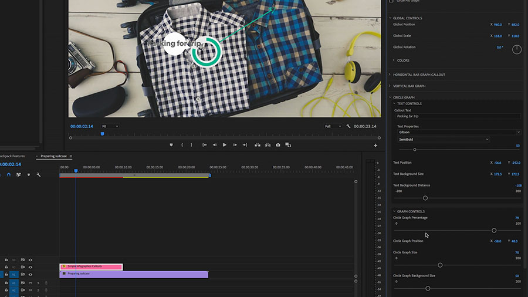Open the Gibson font dropdown
528x297 pixels.
(x=458, y=132)
